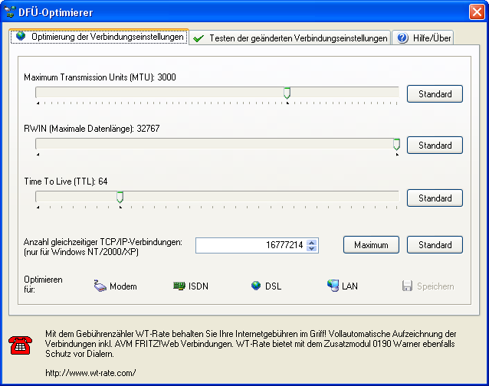This screenshot has width=489, height=386.
Task: Click the Time To Live slider thumb
Action: [x=120, y=198]
